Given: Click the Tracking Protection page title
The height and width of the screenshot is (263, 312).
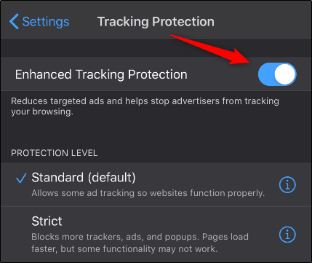Looking at the screenshot, I should point(156,22).
